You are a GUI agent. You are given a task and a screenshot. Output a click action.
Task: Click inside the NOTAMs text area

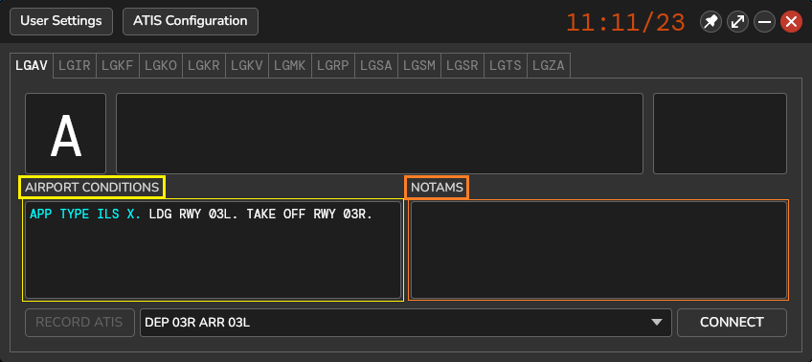tap(598, 250)
